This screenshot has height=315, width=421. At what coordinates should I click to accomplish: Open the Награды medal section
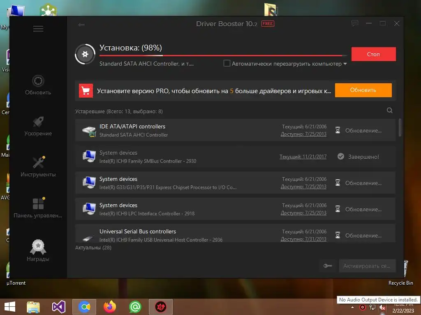(x=38, y=251)
